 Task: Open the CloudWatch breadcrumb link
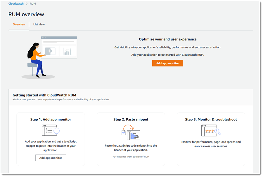click(x=16, y=3)
